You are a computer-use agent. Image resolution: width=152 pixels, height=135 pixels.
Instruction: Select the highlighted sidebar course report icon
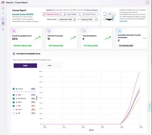tap(3, 23)
